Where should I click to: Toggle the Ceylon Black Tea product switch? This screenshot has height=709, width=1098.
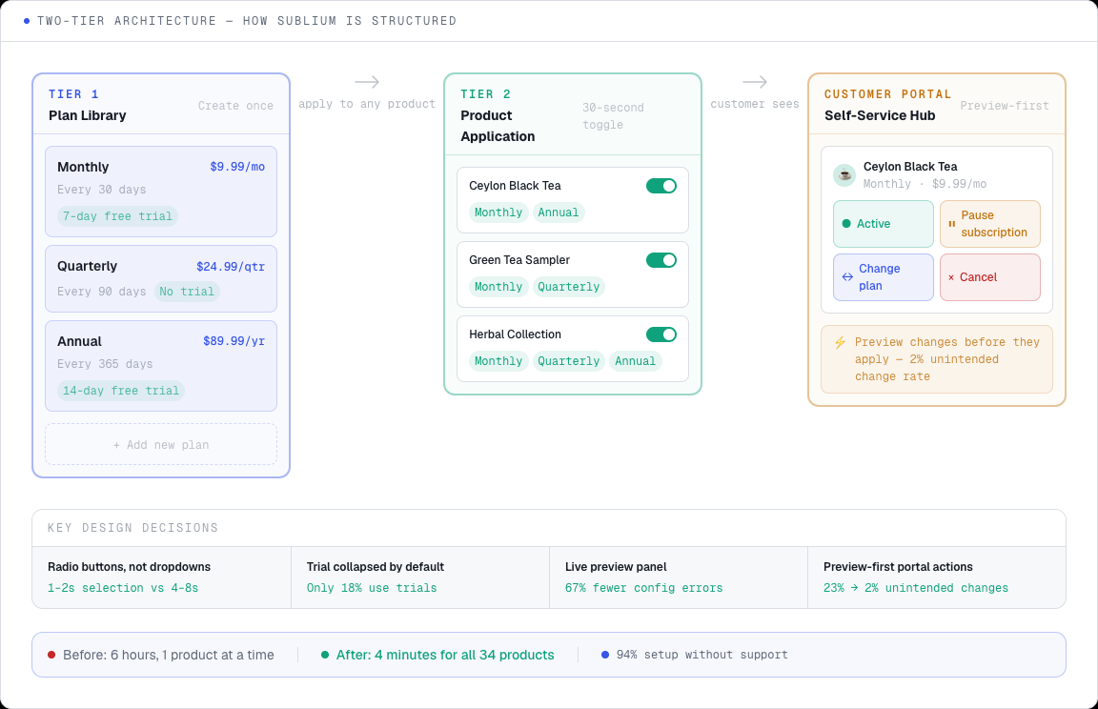click(661, 186)
